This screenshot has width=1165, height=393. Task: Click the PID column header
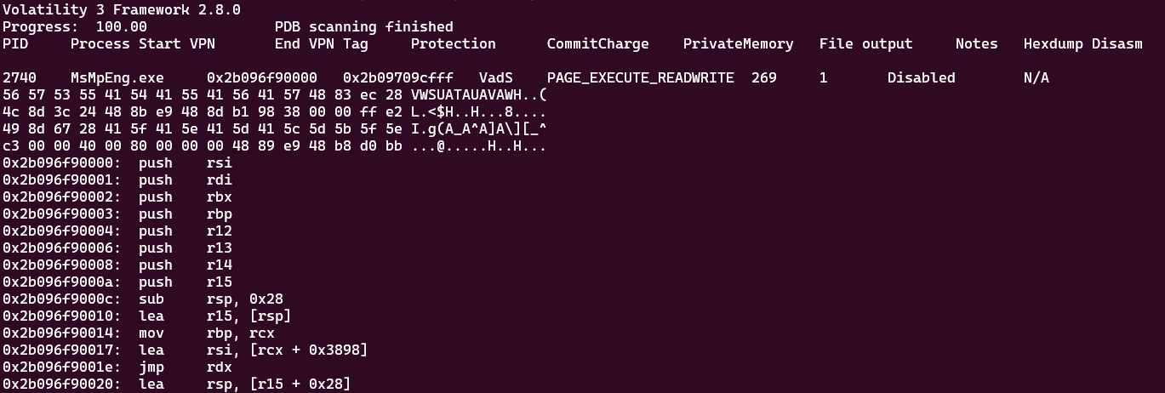click(14, 43)
